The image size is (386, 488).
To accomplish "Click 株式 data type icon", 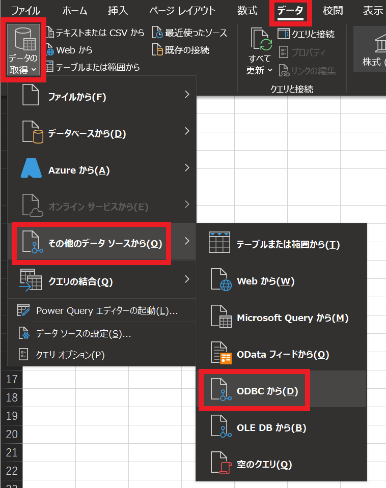I will [x=381, y=43].
